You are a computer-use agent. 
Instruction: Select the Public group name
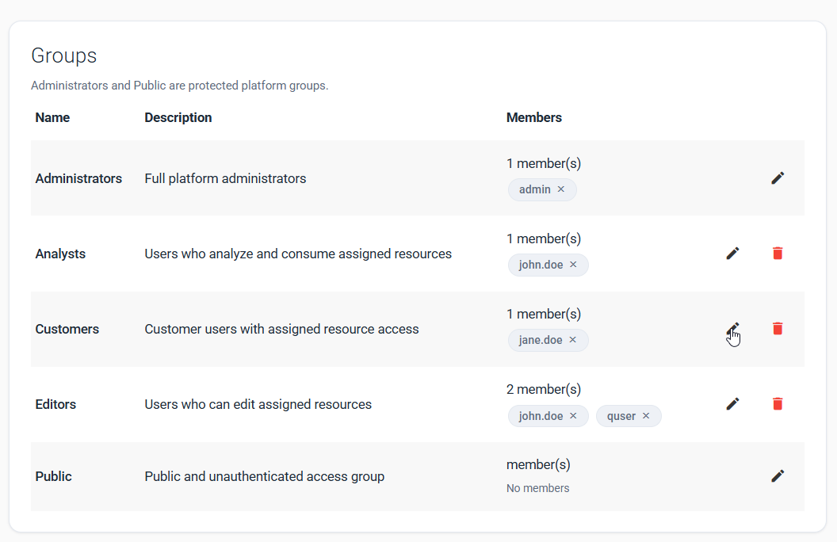tap(53, 476)
